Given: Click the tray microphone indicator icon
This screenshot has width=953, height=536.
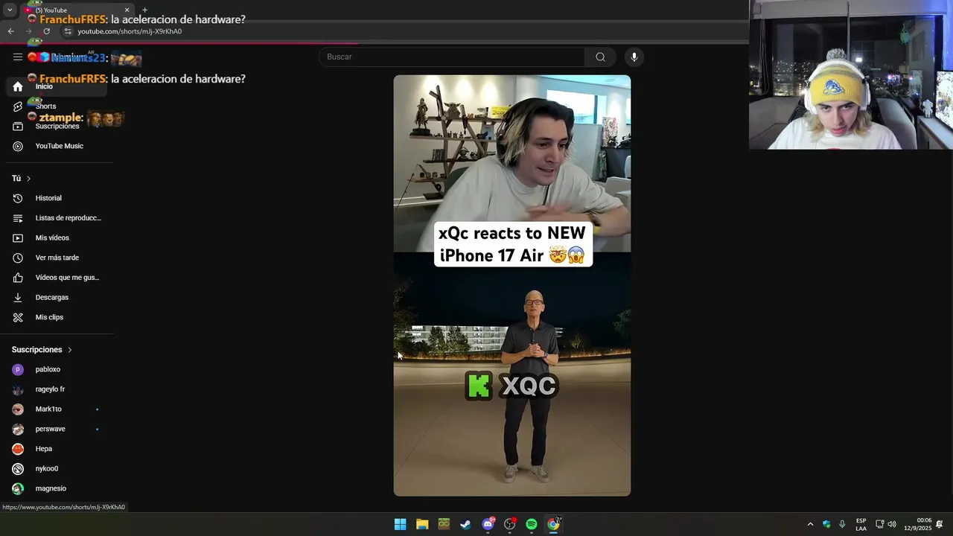Looking at the screenshot, I should 842,524.
